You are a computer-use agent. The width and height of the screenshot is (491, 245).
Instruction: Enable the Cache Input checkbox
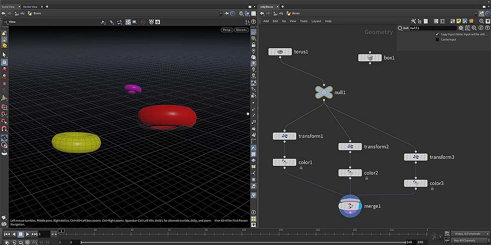tap(437, 40)
